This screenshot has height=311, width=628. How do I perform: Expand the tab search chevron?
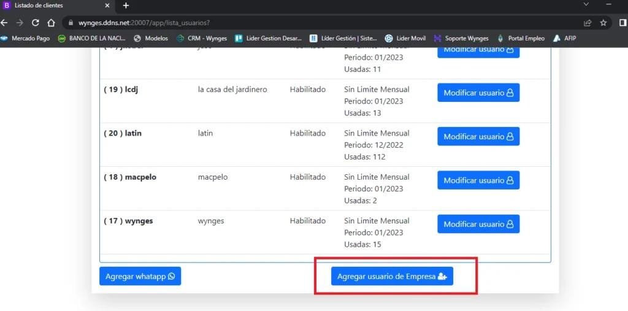586,5
